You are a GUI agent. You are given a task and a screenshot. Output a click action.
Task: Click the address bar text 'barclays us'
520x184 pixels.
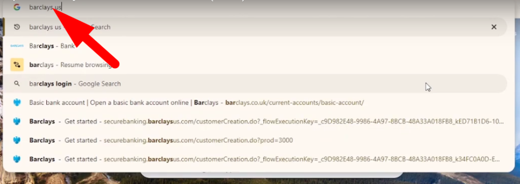[x=45, y=7]
